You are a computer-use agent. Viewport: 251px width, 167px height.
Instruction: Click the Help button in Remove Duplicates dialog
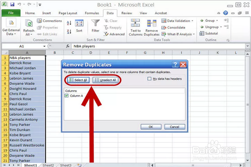tap(175, 65)
